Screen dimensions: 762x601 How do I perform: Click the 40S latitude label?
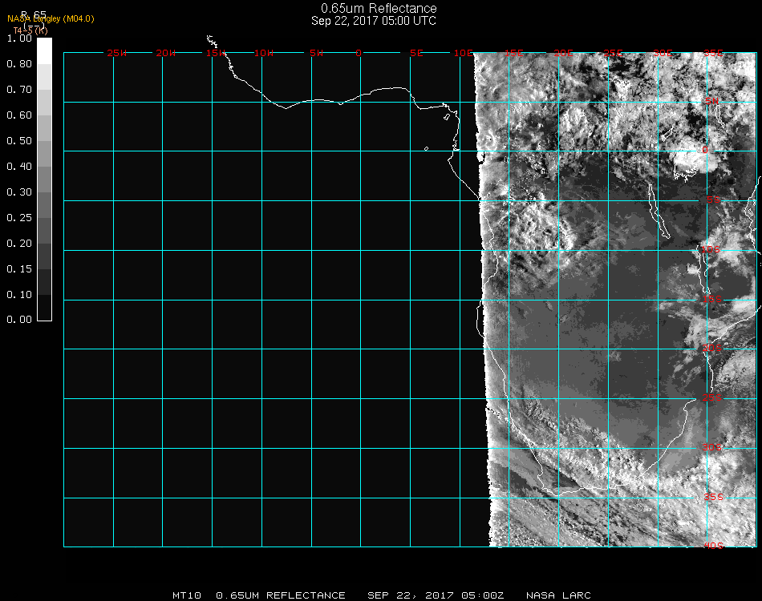pos(714,547)
